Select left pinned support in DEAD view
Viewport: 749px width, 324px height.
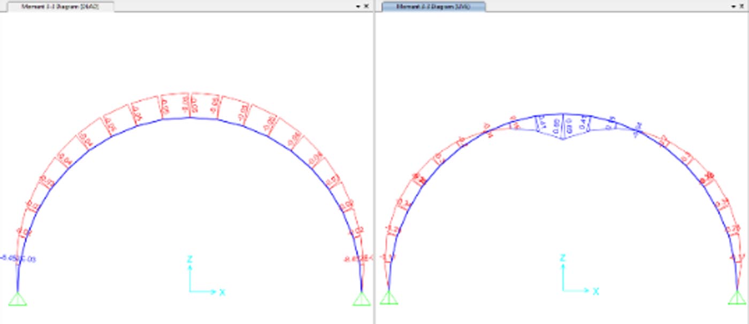point(18,299)
